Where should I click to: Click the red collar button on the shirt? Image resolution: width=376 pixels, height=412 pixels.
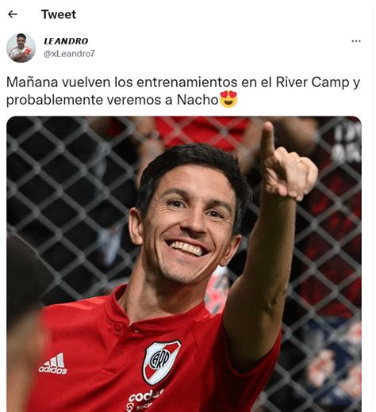point(118,327)
